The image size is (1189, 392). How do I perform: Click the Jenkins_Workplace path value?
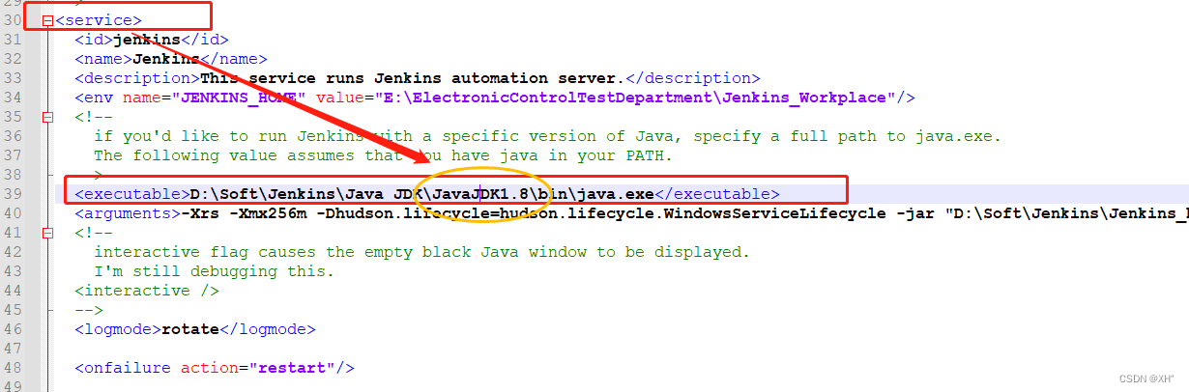tap(635, 98)
